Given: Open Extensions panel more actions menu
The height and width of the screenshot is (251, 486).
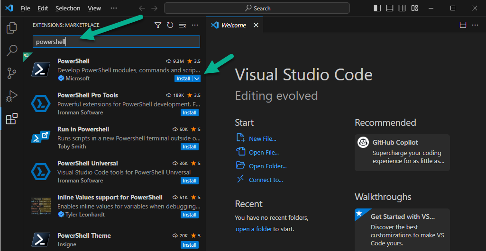Looking at the screenshot, I should coord(195,26).
